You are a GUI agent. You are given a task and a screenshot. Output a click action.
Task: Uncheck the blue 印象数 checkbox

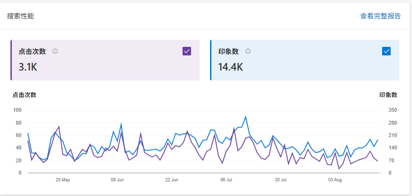386,51
